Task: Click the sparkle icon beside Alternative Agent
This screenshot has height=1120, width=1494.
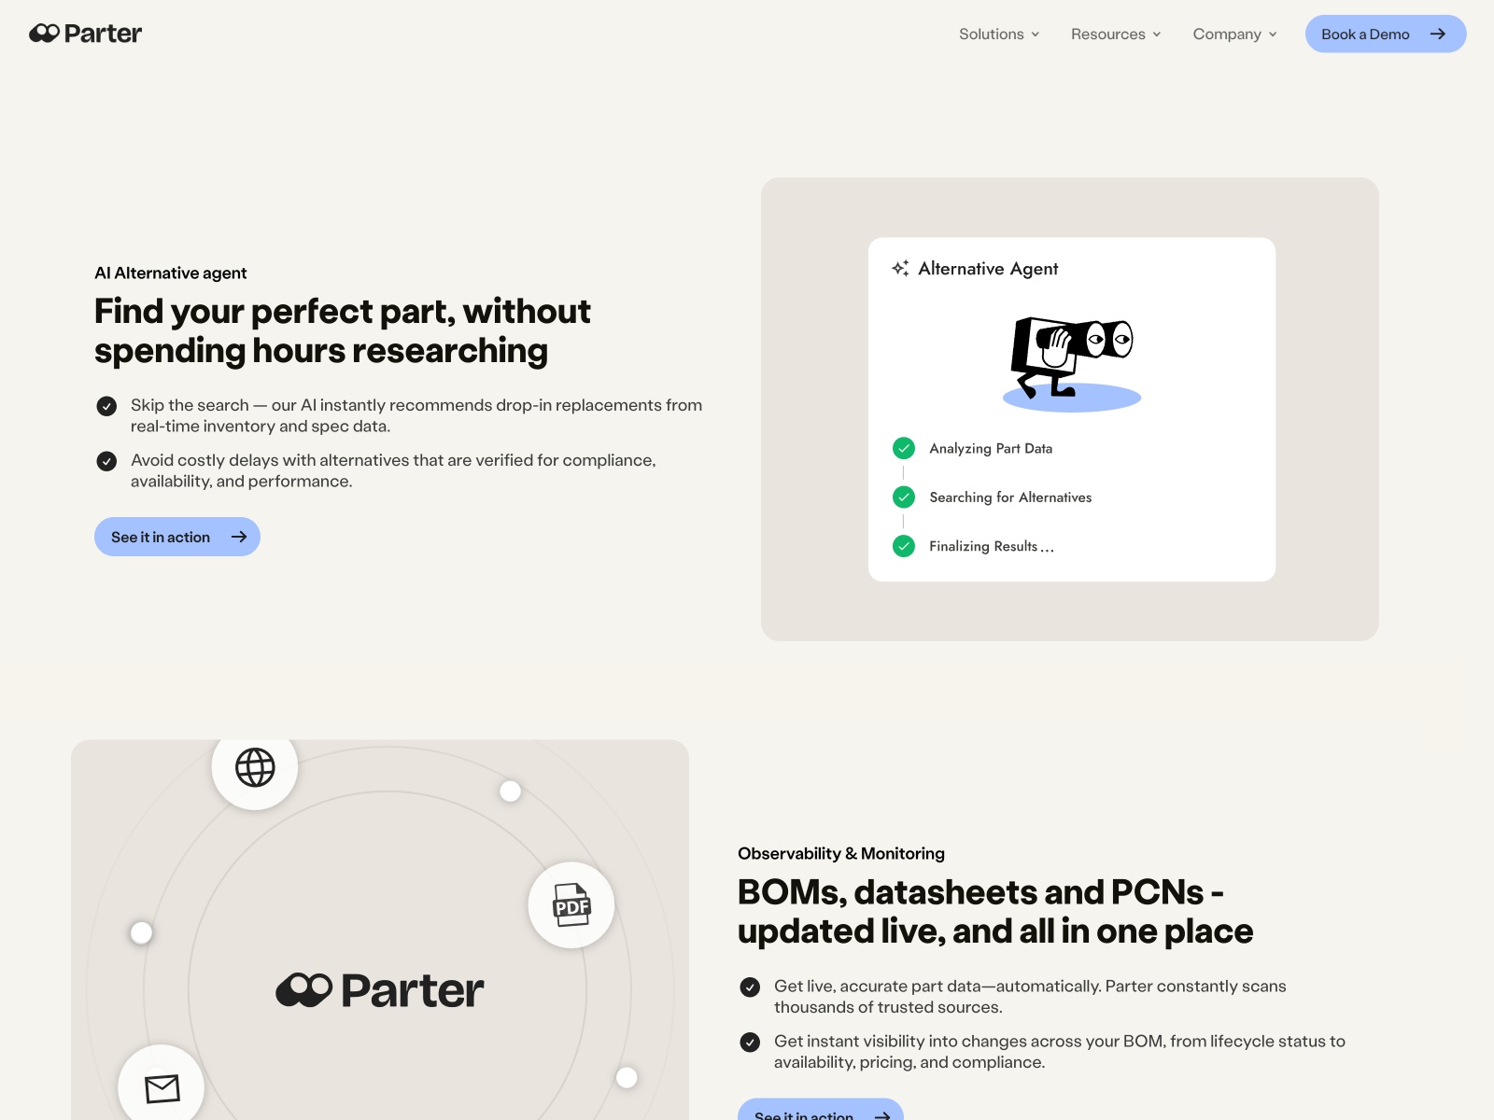Action: [x=900, y=268]
